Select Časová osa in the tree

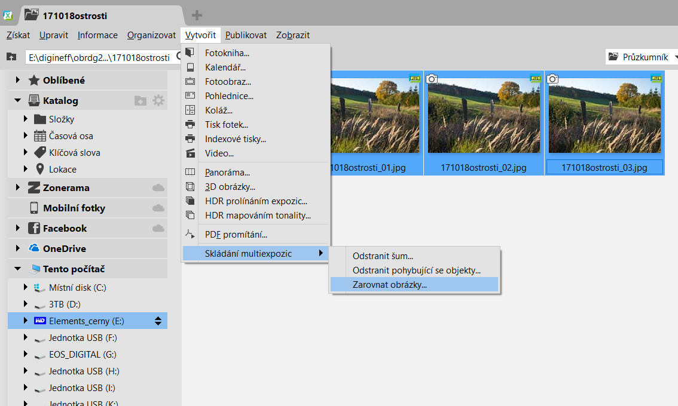click(71, 136)
